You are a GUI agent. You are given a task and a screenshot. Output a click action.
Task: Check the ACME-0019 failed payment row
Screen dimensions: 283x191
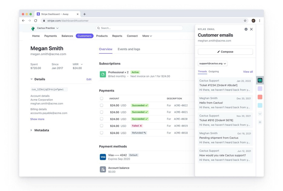(102, 125)
